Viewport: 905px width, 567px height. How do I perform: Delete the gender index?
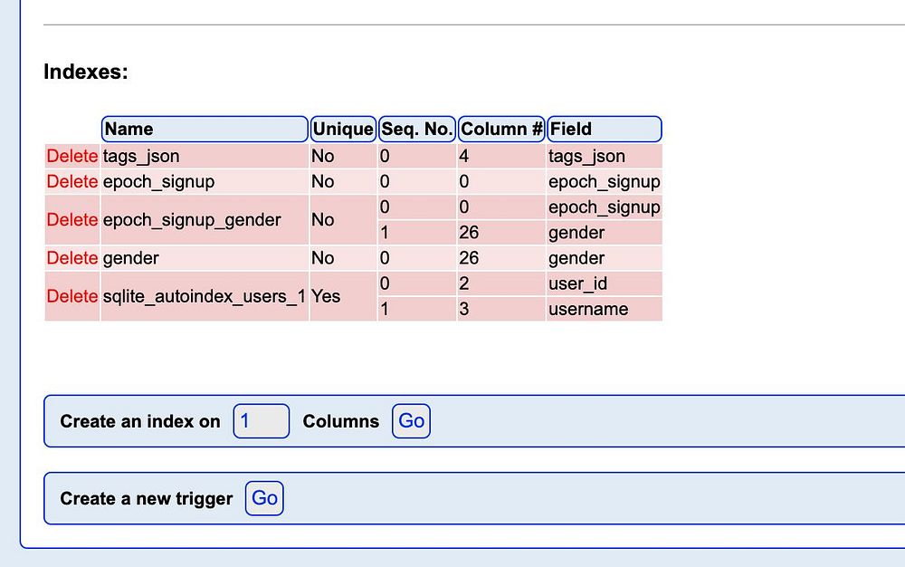pyautogui.click(x=71, y=258)
